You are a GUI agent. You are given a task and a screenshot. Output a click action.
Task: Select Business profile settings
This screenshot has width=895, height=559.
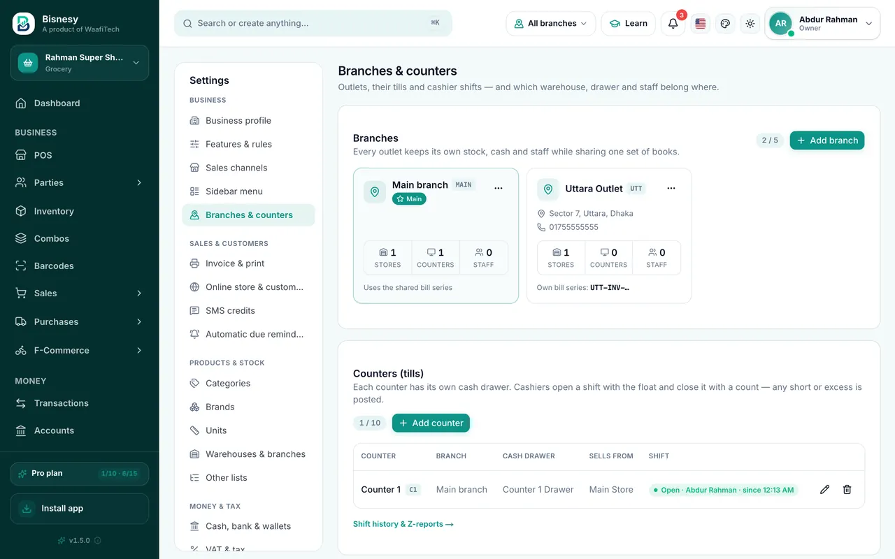(248, 121)
